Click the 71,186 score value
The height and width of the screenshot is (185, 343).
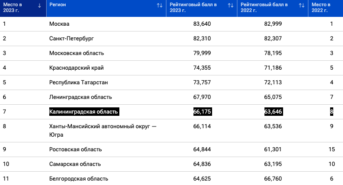(x=273, y=68)
